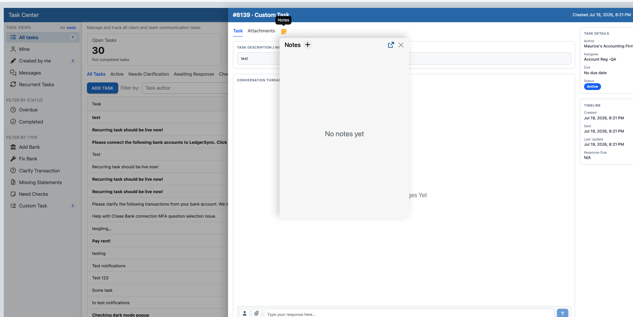Image resolution: width=633 pixels, height=317 pixels.
Task: Filter by Clarify Transaction type label
Action: (40, 171)
